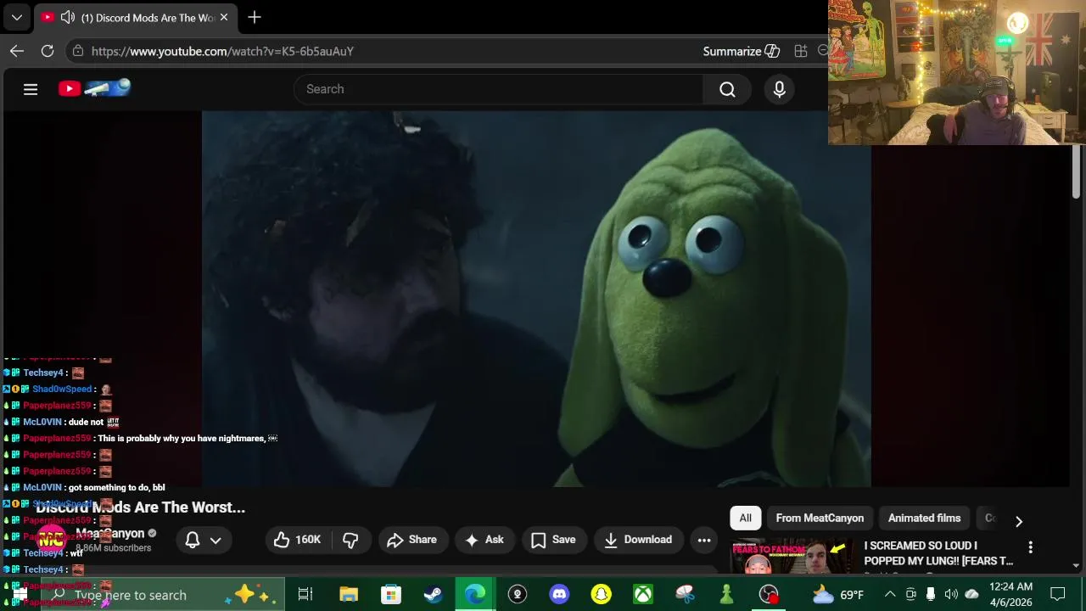Mute the tab using the speaker icon

tap(68, 17)
